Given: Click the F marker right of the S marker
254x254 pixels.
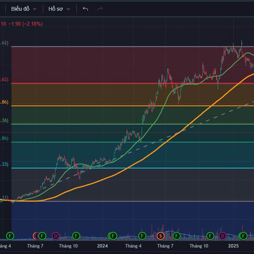Looking at the screenshot, I should (x=177, y=235).
